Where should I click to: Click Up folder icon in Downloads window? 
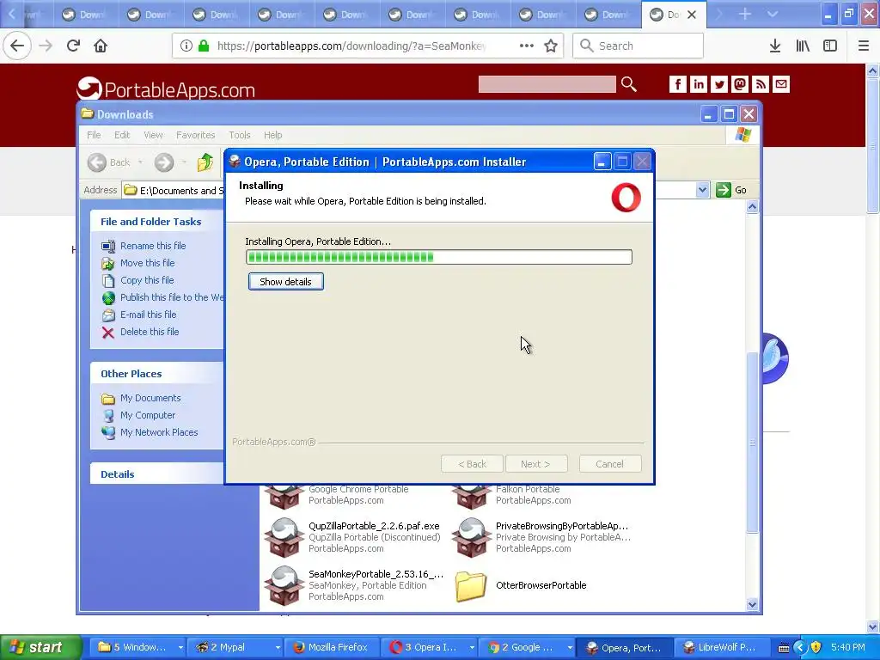(x=205, y=162)
